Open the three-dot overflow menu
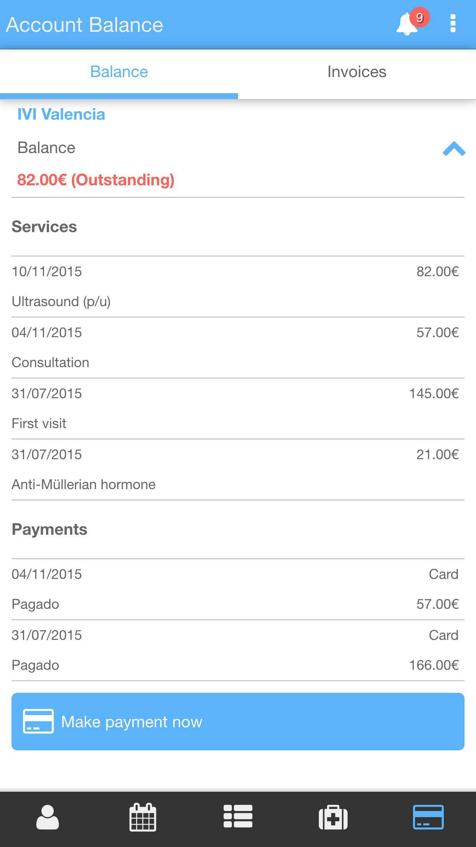 [x=453, y=24]
